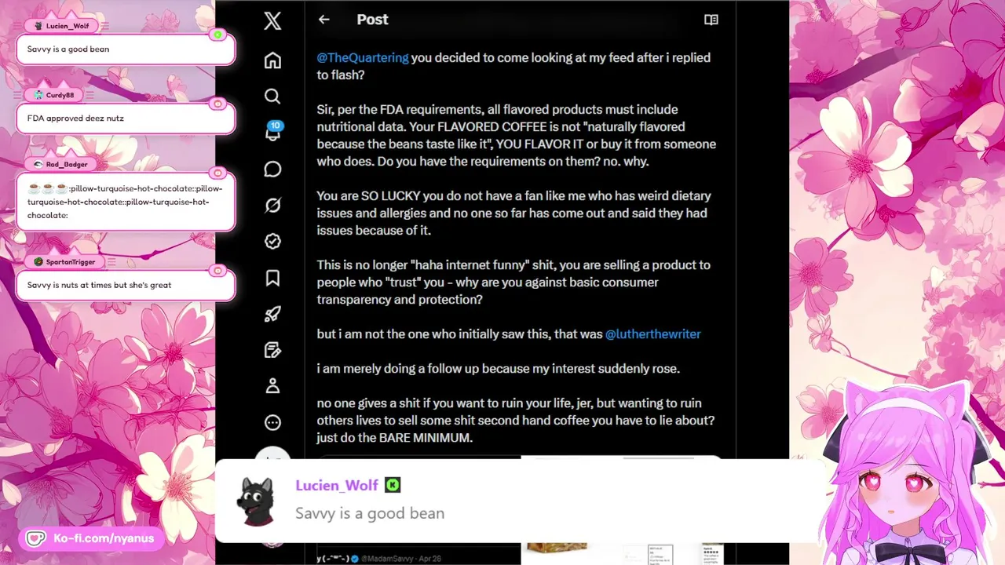
Task: Open the Profile person icon
Action: 272,386
